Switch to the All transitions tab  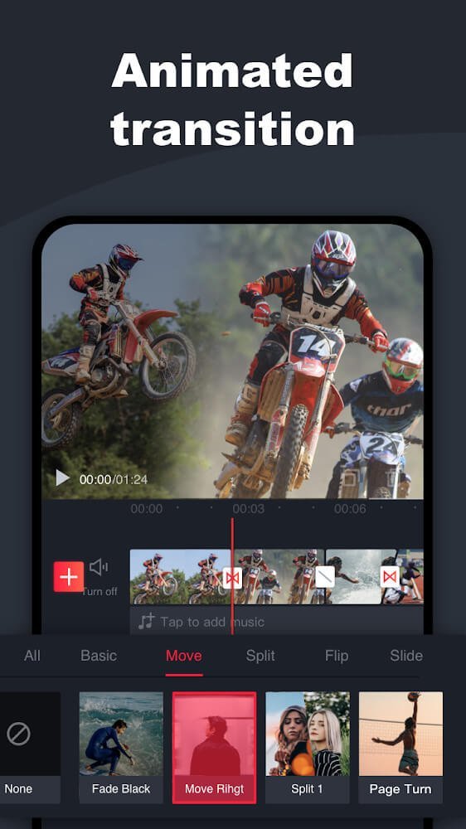coord(32,656)
